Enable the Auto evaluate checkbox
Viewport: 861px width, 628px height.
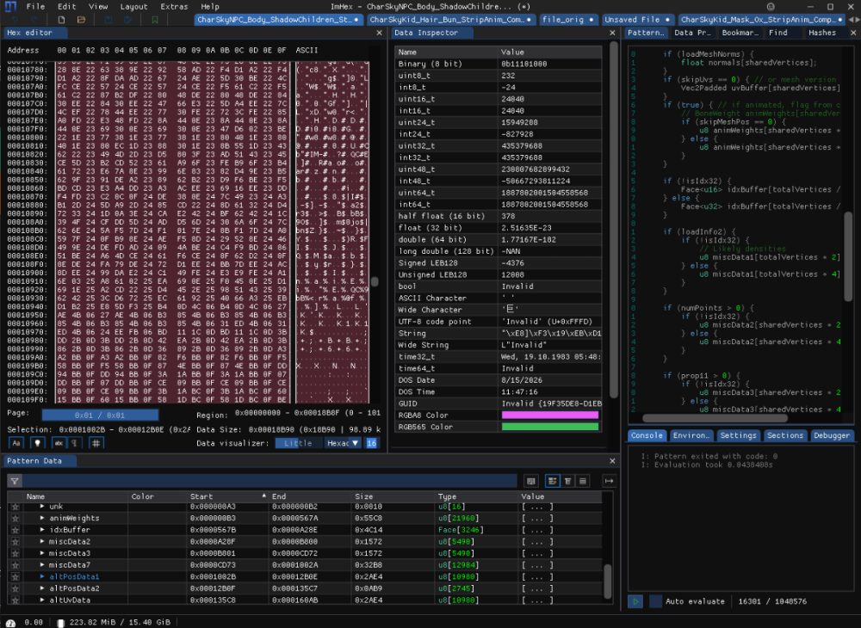tap(655, 601)
